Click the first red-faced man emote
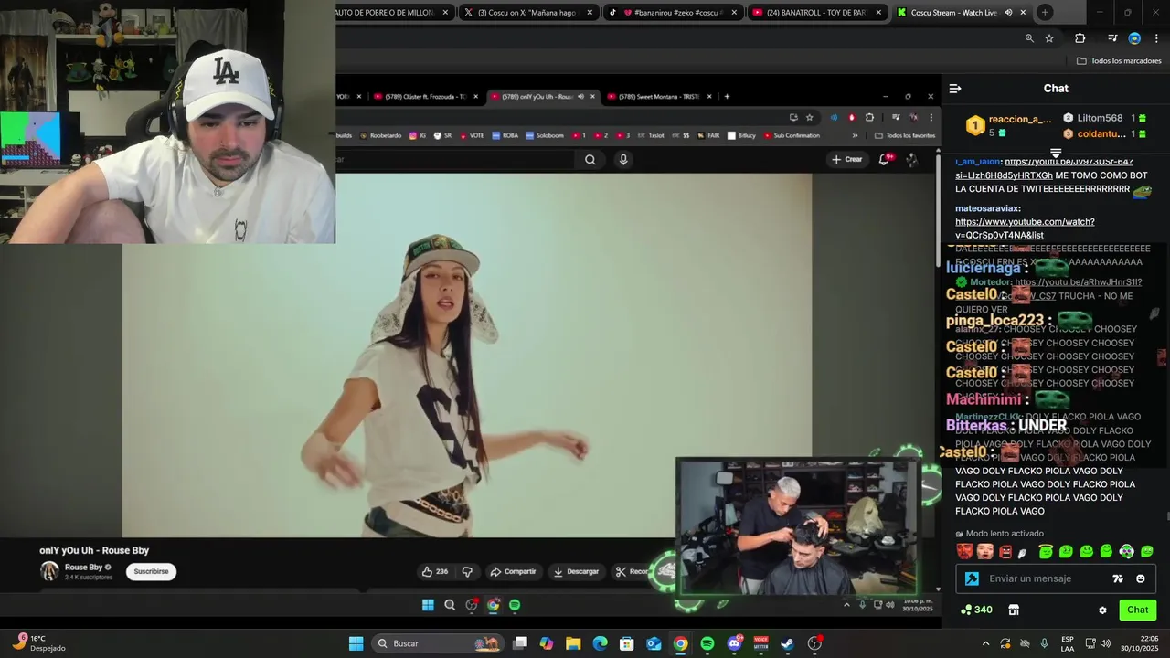This screenshot has width=1170, height=658. (x=964, y=551)
